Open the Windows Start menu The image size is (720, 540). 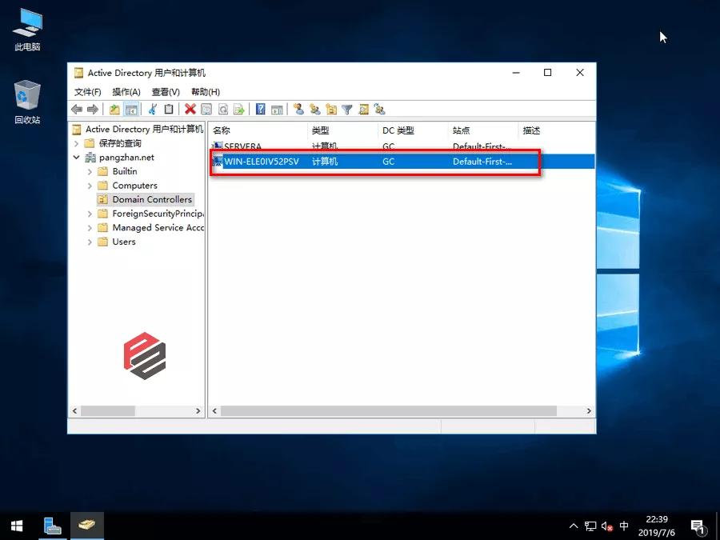click(x=16, y=526)
